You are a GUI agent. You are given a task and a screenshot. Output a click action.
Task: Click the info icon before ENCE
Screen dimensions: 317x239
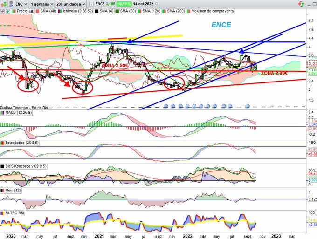pyautogui.click(x=91, y=4)
